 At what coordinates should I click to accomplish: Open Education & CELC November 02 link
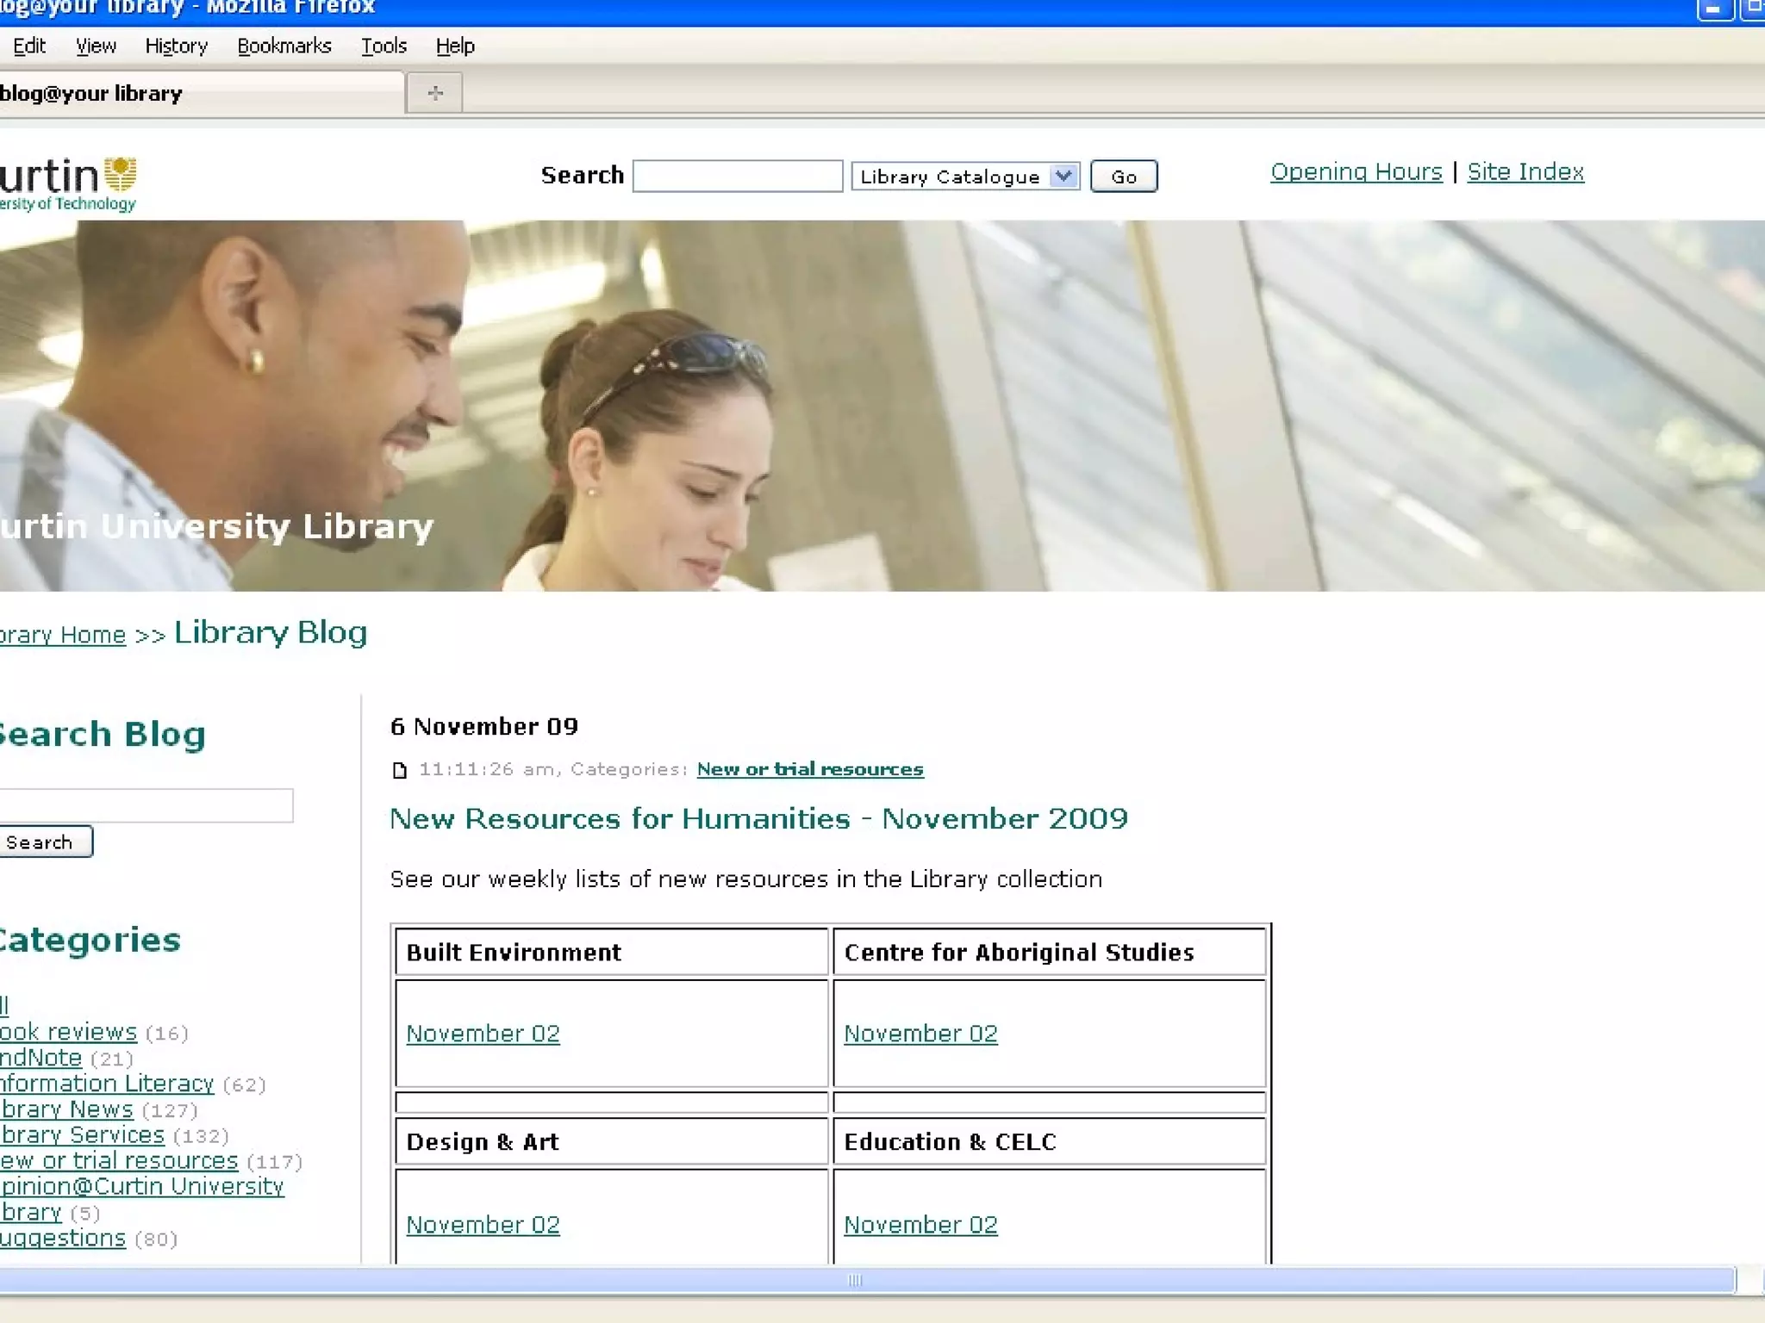click(920, 1225)
